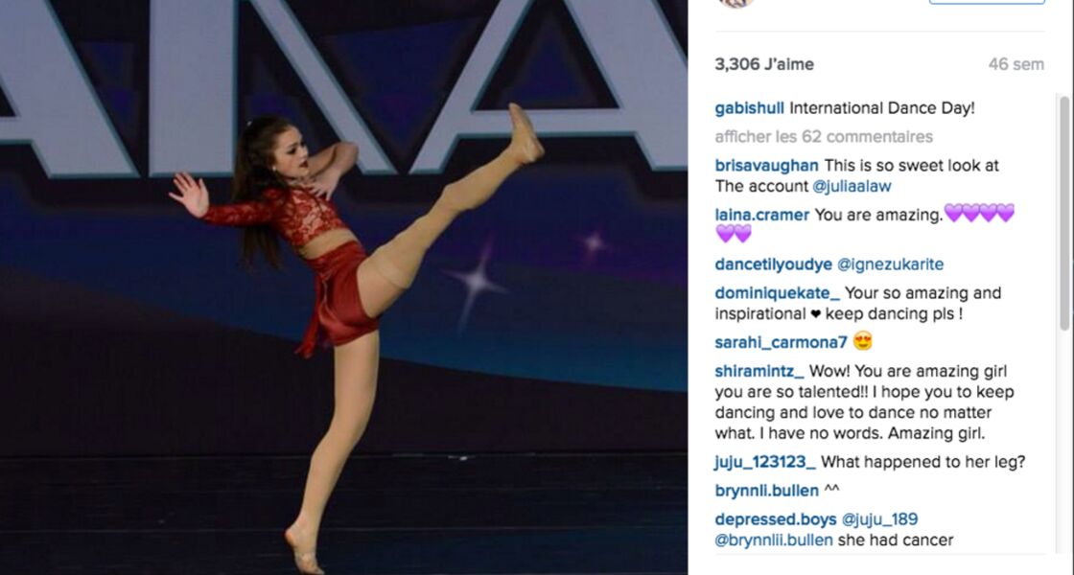Screen dimensions: 1074x575
Task: Visit laina.cramer's profile
Action: click(761, 215)
